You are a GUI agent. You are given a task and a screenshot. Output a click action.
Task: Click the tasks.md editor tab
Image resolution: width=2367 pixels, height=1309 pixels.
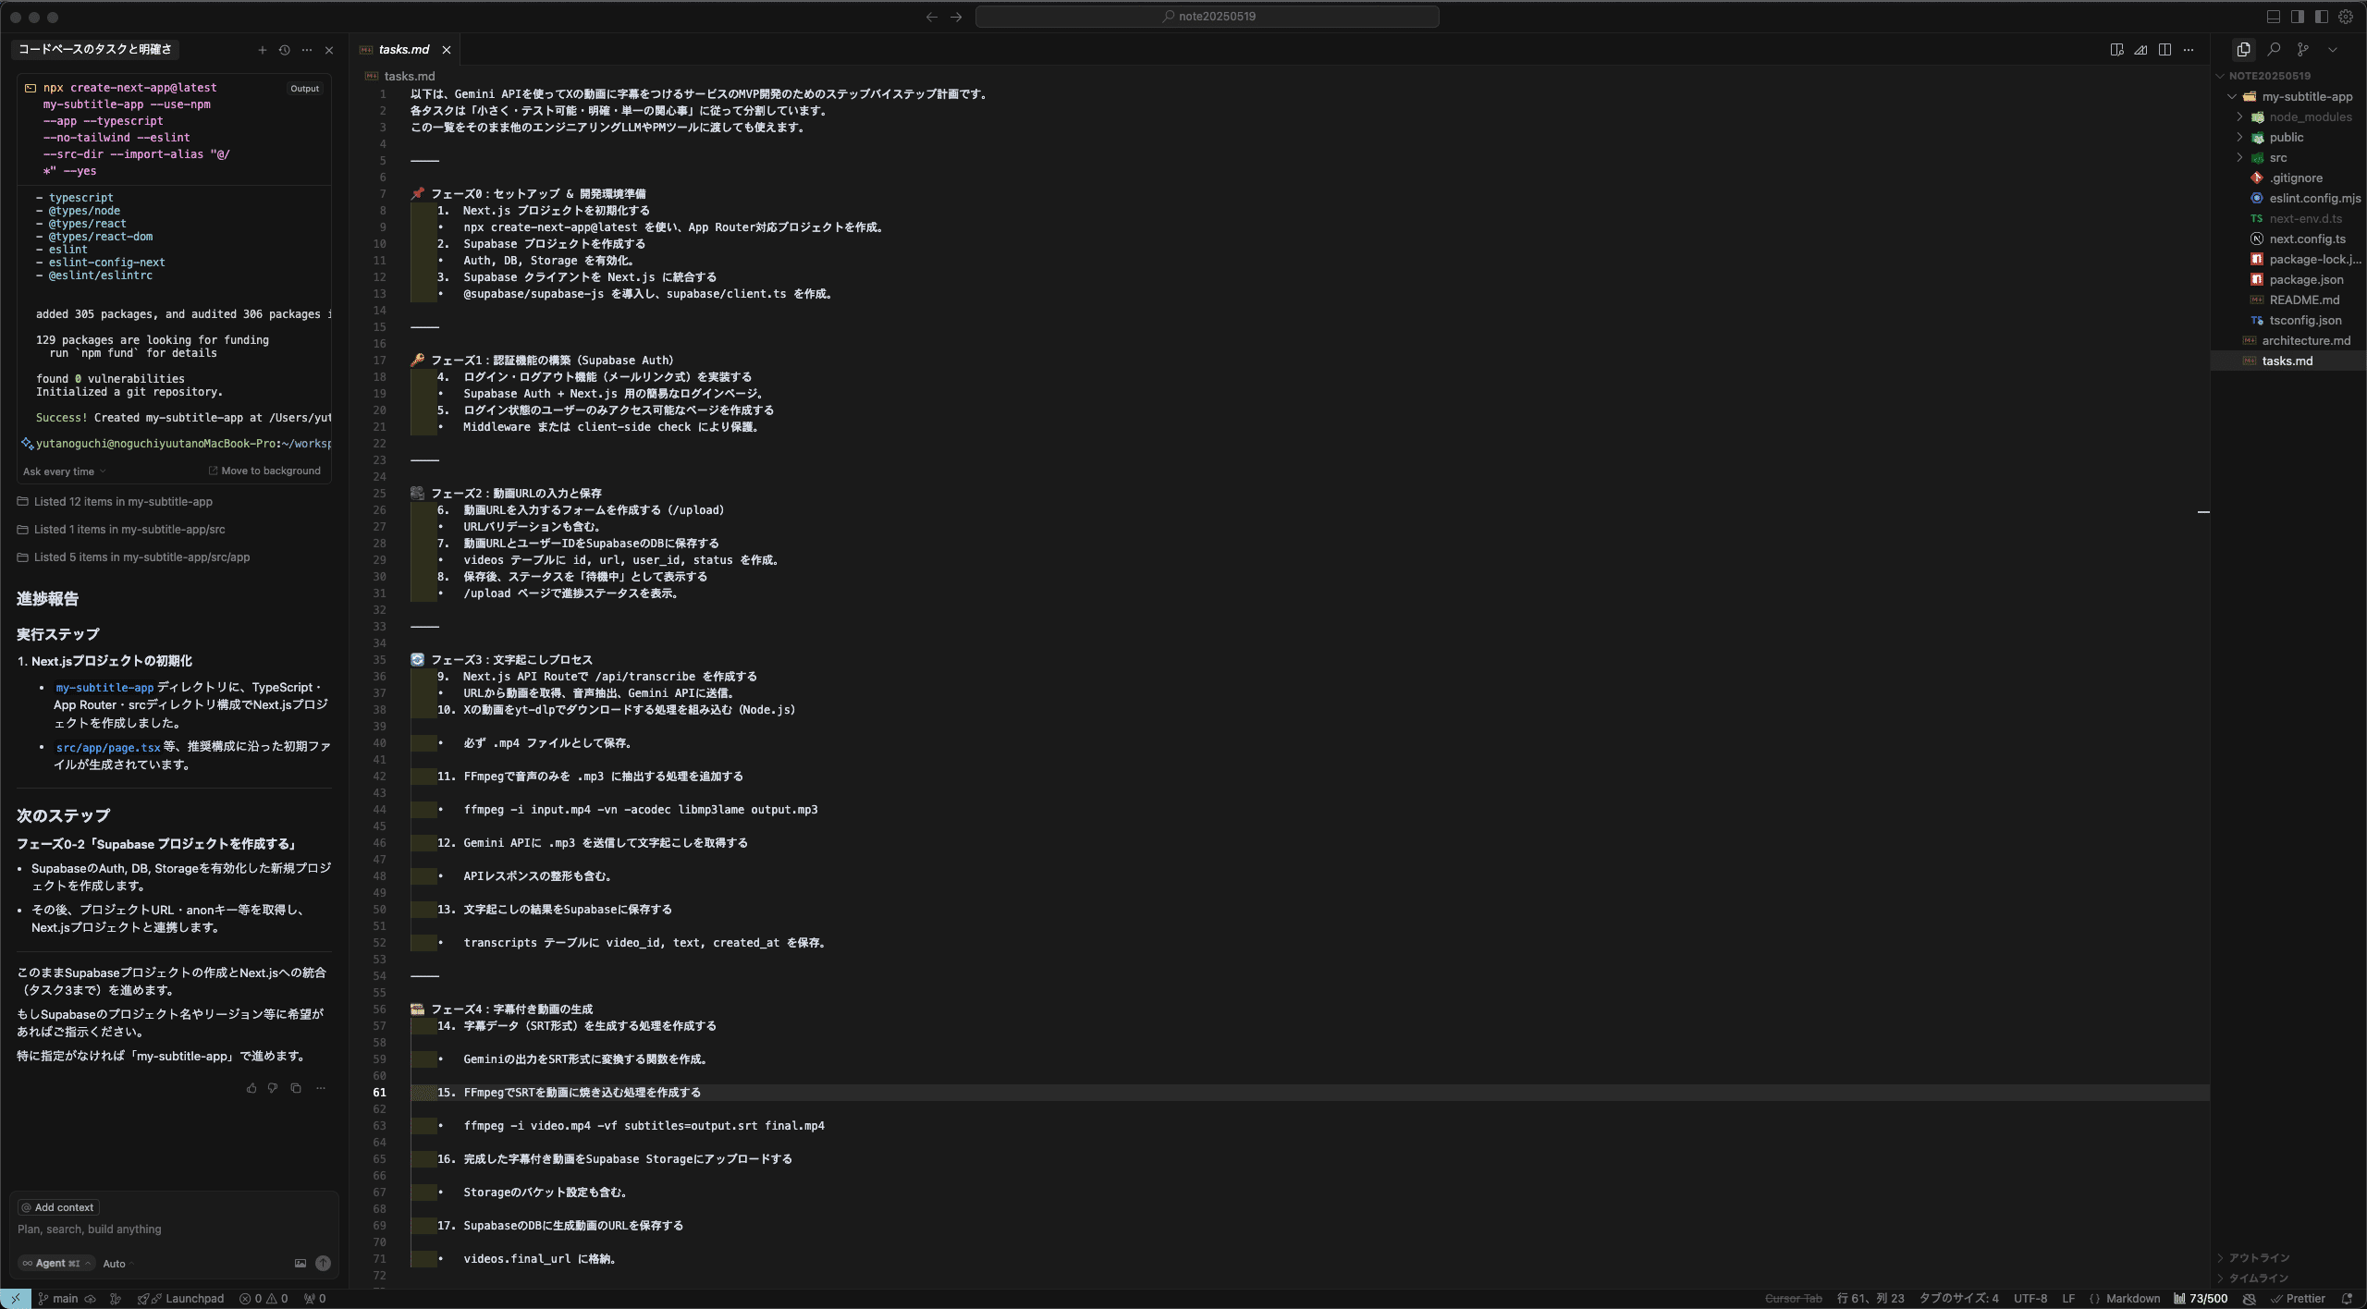coord(404,50)
